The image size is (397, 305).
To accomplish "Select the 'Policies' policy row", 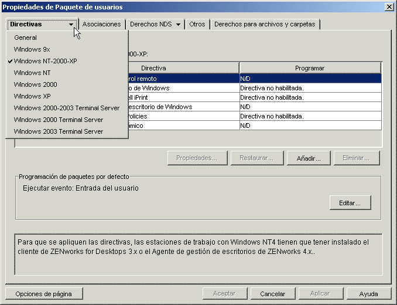I will tap(255, 116).
